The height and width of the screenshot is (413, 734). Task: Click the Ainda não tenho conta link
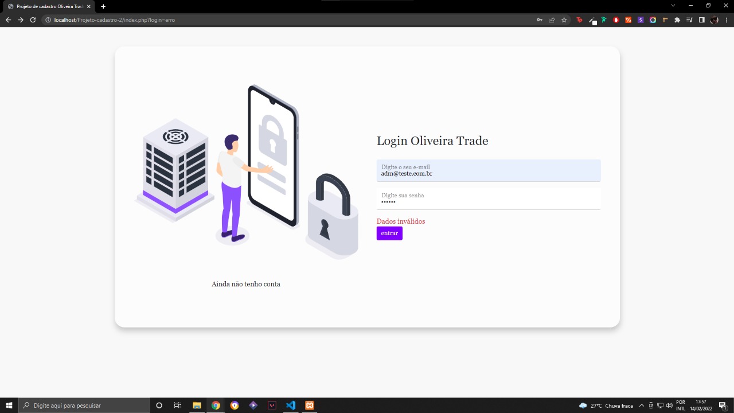pyautogui.click(x=245, y=284)
